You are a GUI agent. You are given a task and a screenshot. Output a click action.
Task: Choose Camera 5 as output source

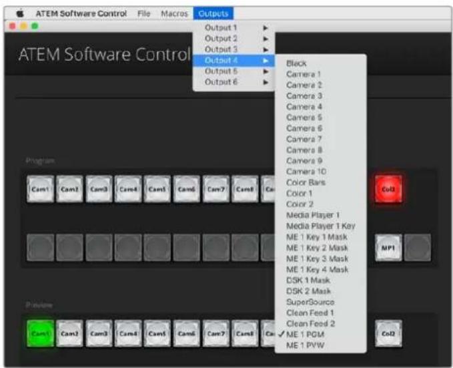(321, 118)
